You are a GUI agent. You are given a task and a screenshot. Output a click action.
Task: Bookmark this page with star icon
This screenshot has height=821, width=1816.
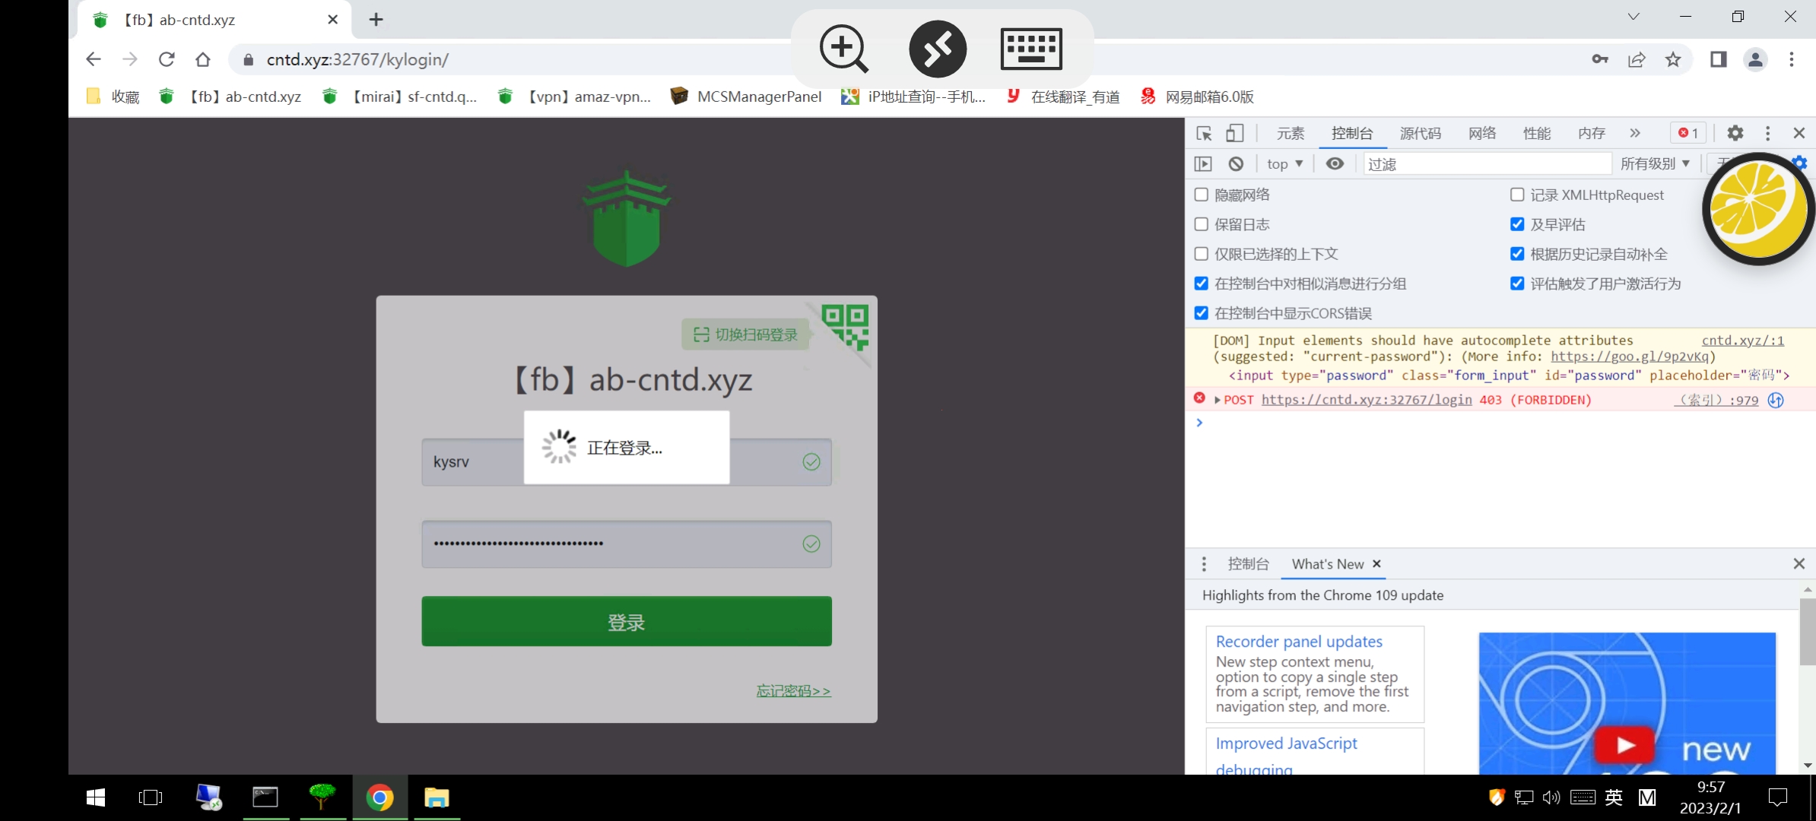coord(1673,59)
